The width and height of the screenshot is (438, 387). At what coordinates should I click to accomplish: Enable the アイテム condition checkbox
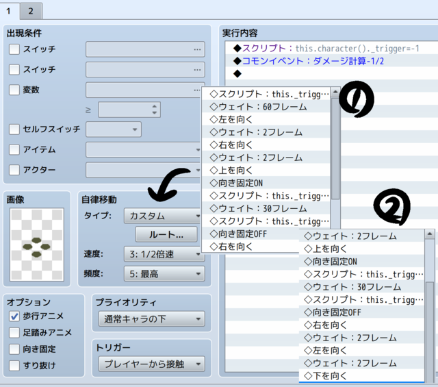click(x=14, y=149)
